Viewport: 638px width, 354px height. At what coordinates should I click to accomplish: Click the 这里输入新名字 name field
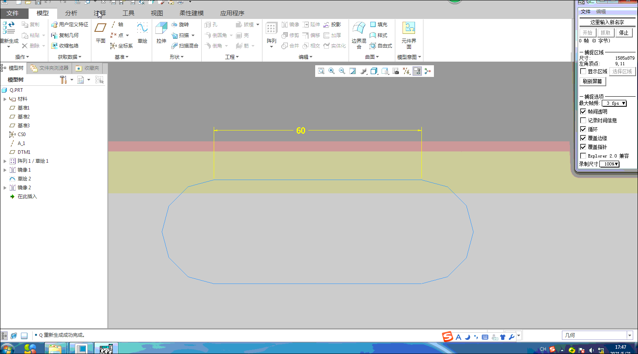pyautogui.click(x=607, y=22)
